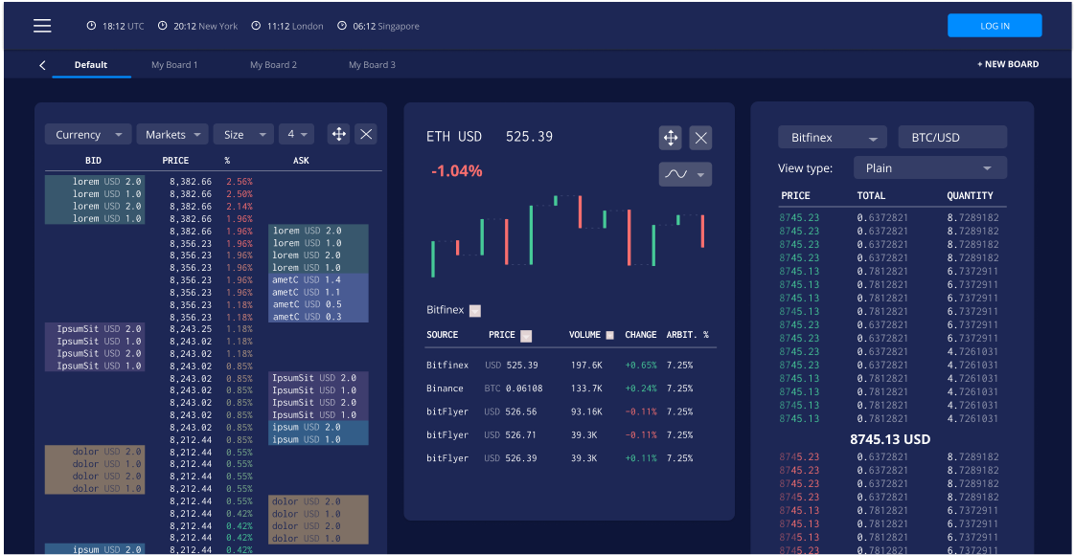Click the 525.39 price beside ETH USD

coord(529,137)
